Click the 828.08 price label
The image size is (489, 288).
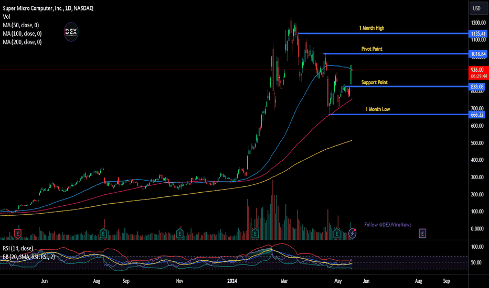pos(477,86)
